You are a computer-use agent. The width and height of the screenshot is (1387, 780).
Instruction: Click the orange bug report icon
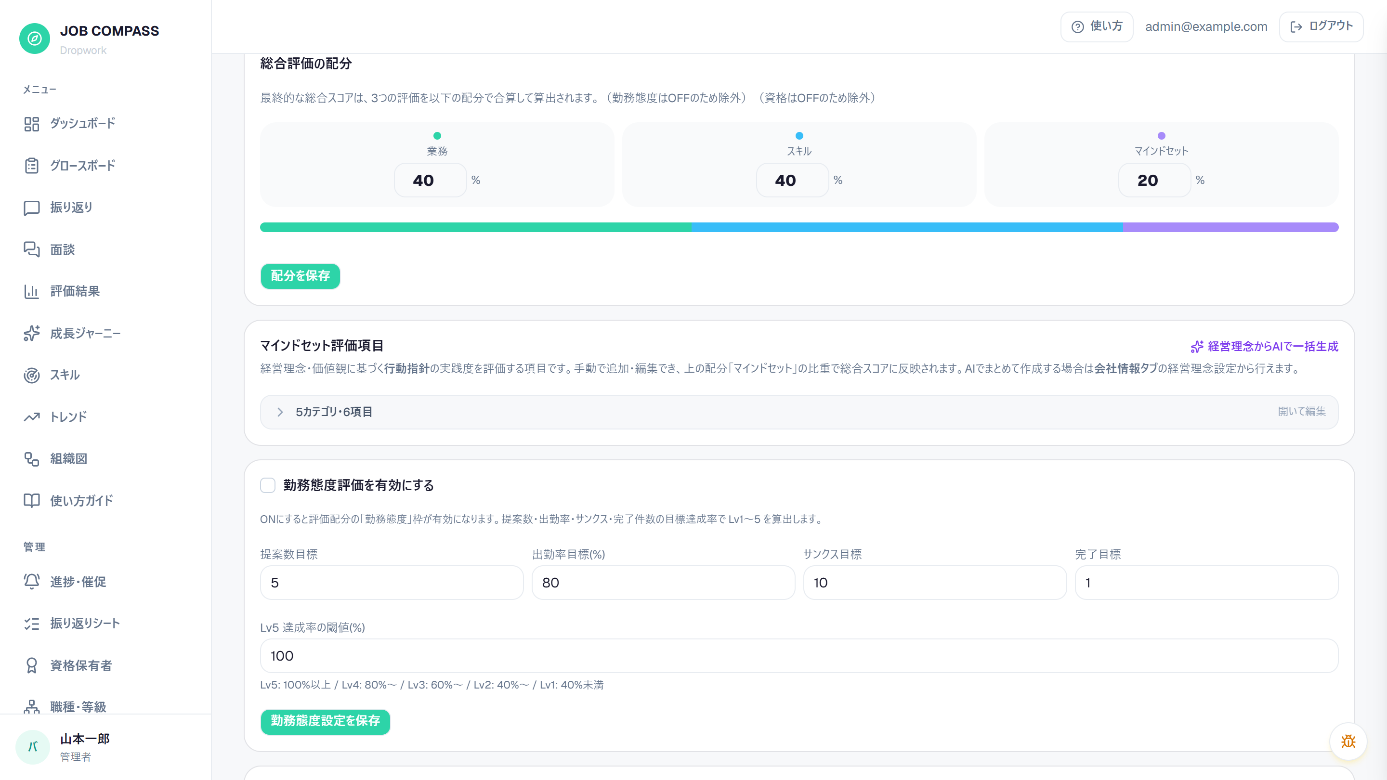1348,741
